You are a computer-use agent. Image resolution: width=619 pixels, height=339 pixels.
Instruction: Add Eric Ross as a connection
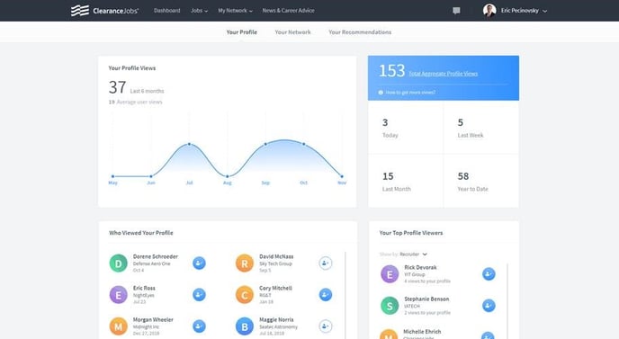click(x=199, y=295)
